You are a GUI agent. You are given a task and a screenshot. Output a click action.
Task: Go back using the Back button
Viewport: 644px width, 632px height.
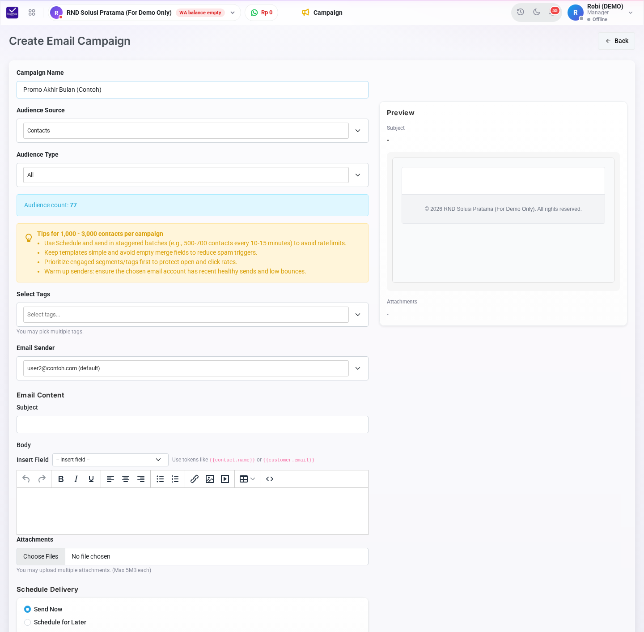click(x=616, y=41)
